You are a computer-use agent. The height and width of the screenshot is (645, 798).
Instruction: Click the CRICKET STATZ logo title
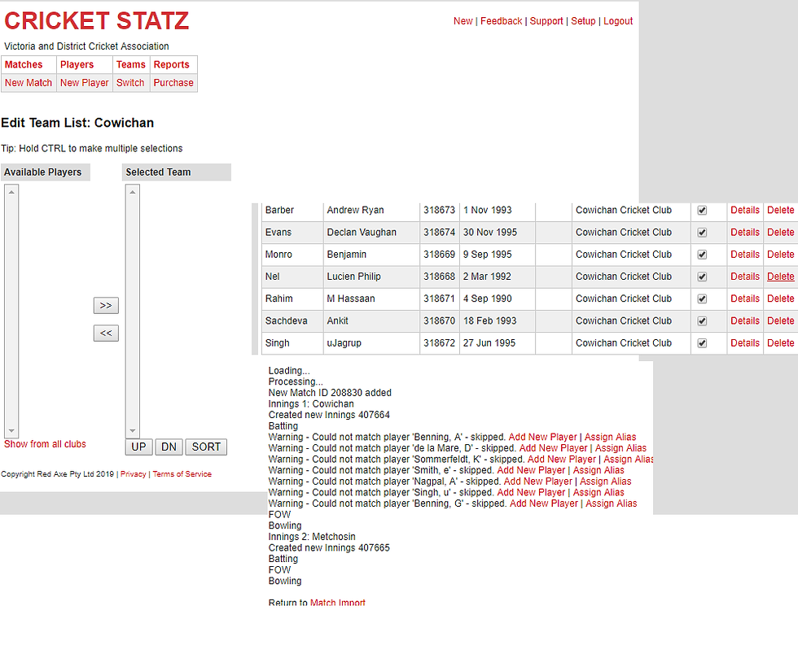(97, 21)
